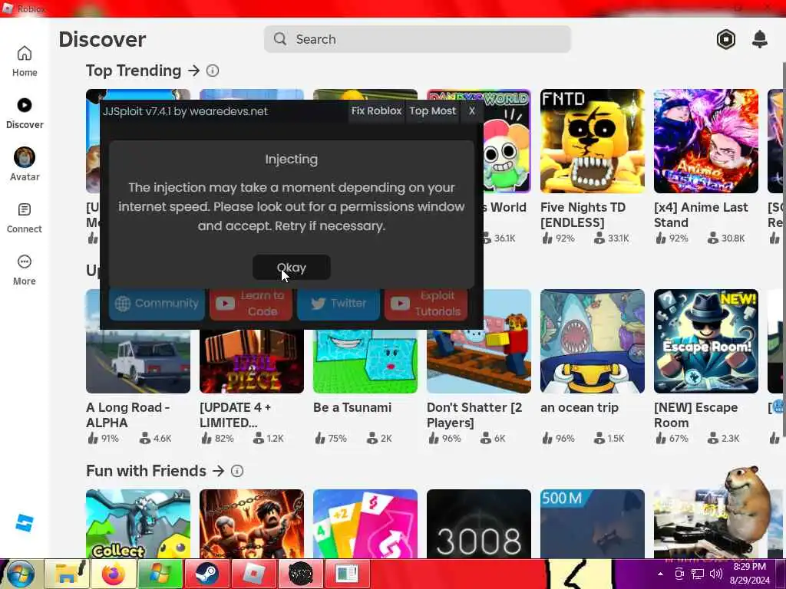Open the Learn to Code YouTube button
Viewport: 786px width, 589px height.
[x=251, y=303]
